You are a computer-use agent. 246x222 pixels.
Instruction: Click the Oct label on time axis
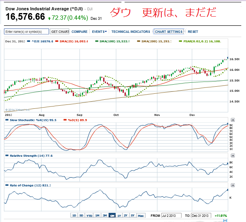pos(116,115)
